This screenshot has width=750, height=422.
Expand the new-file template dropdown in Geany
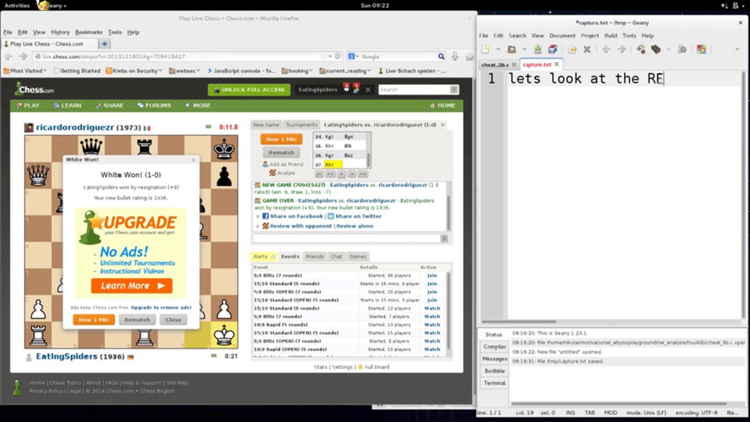coord(498,49)
